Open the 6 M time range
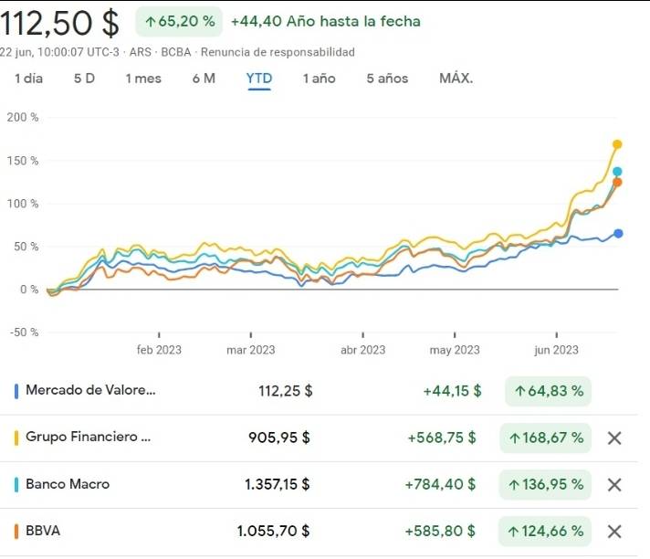The image size is (650, 559). [204, 79]
